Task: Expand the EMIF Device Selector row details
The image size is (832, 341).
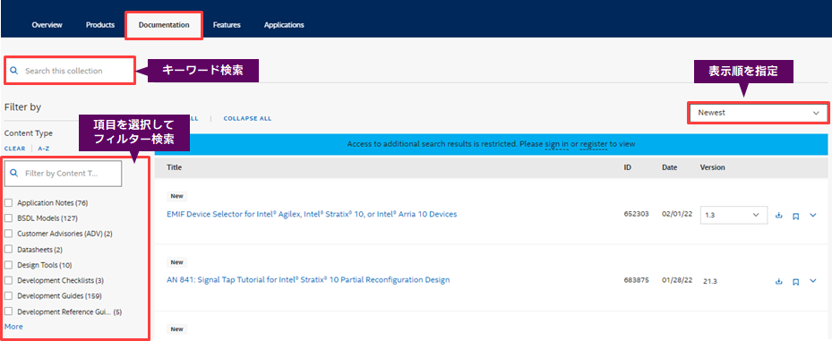Action: pos(813,215)
